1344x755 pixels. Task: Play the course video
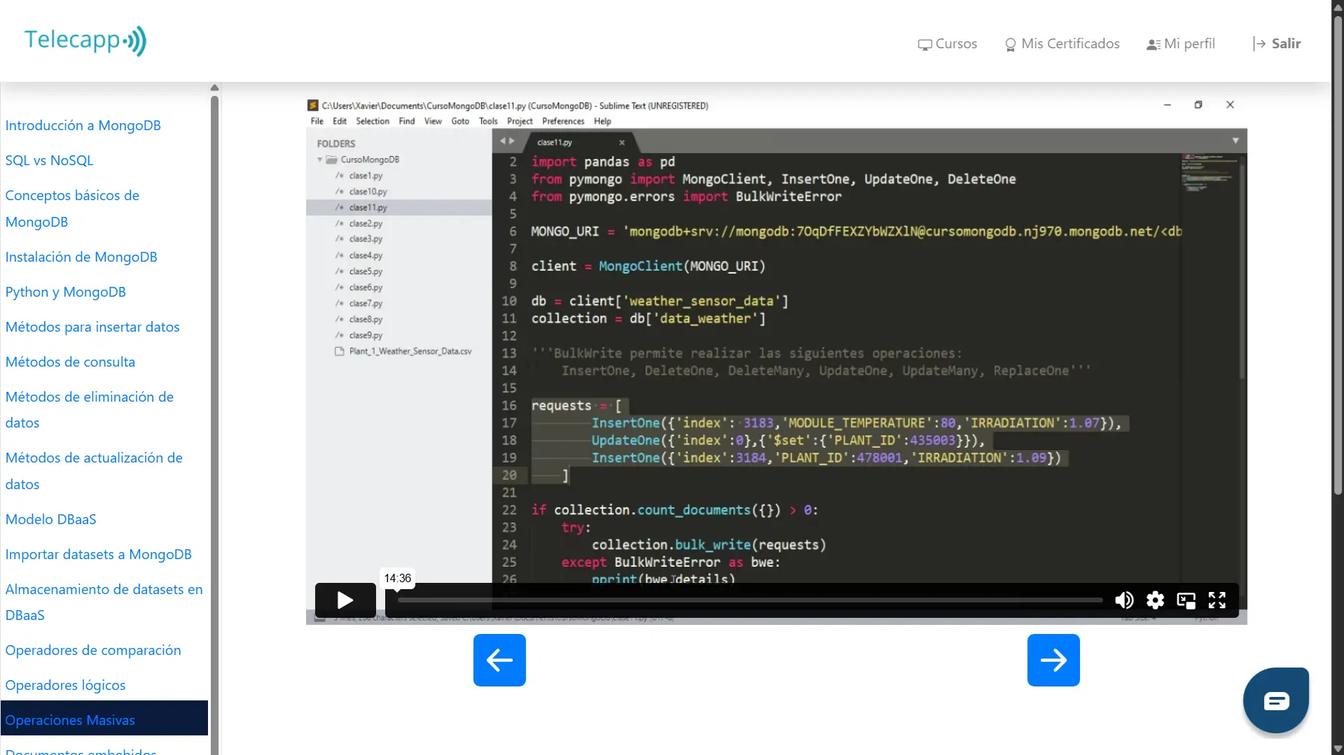tap(343, 600)
